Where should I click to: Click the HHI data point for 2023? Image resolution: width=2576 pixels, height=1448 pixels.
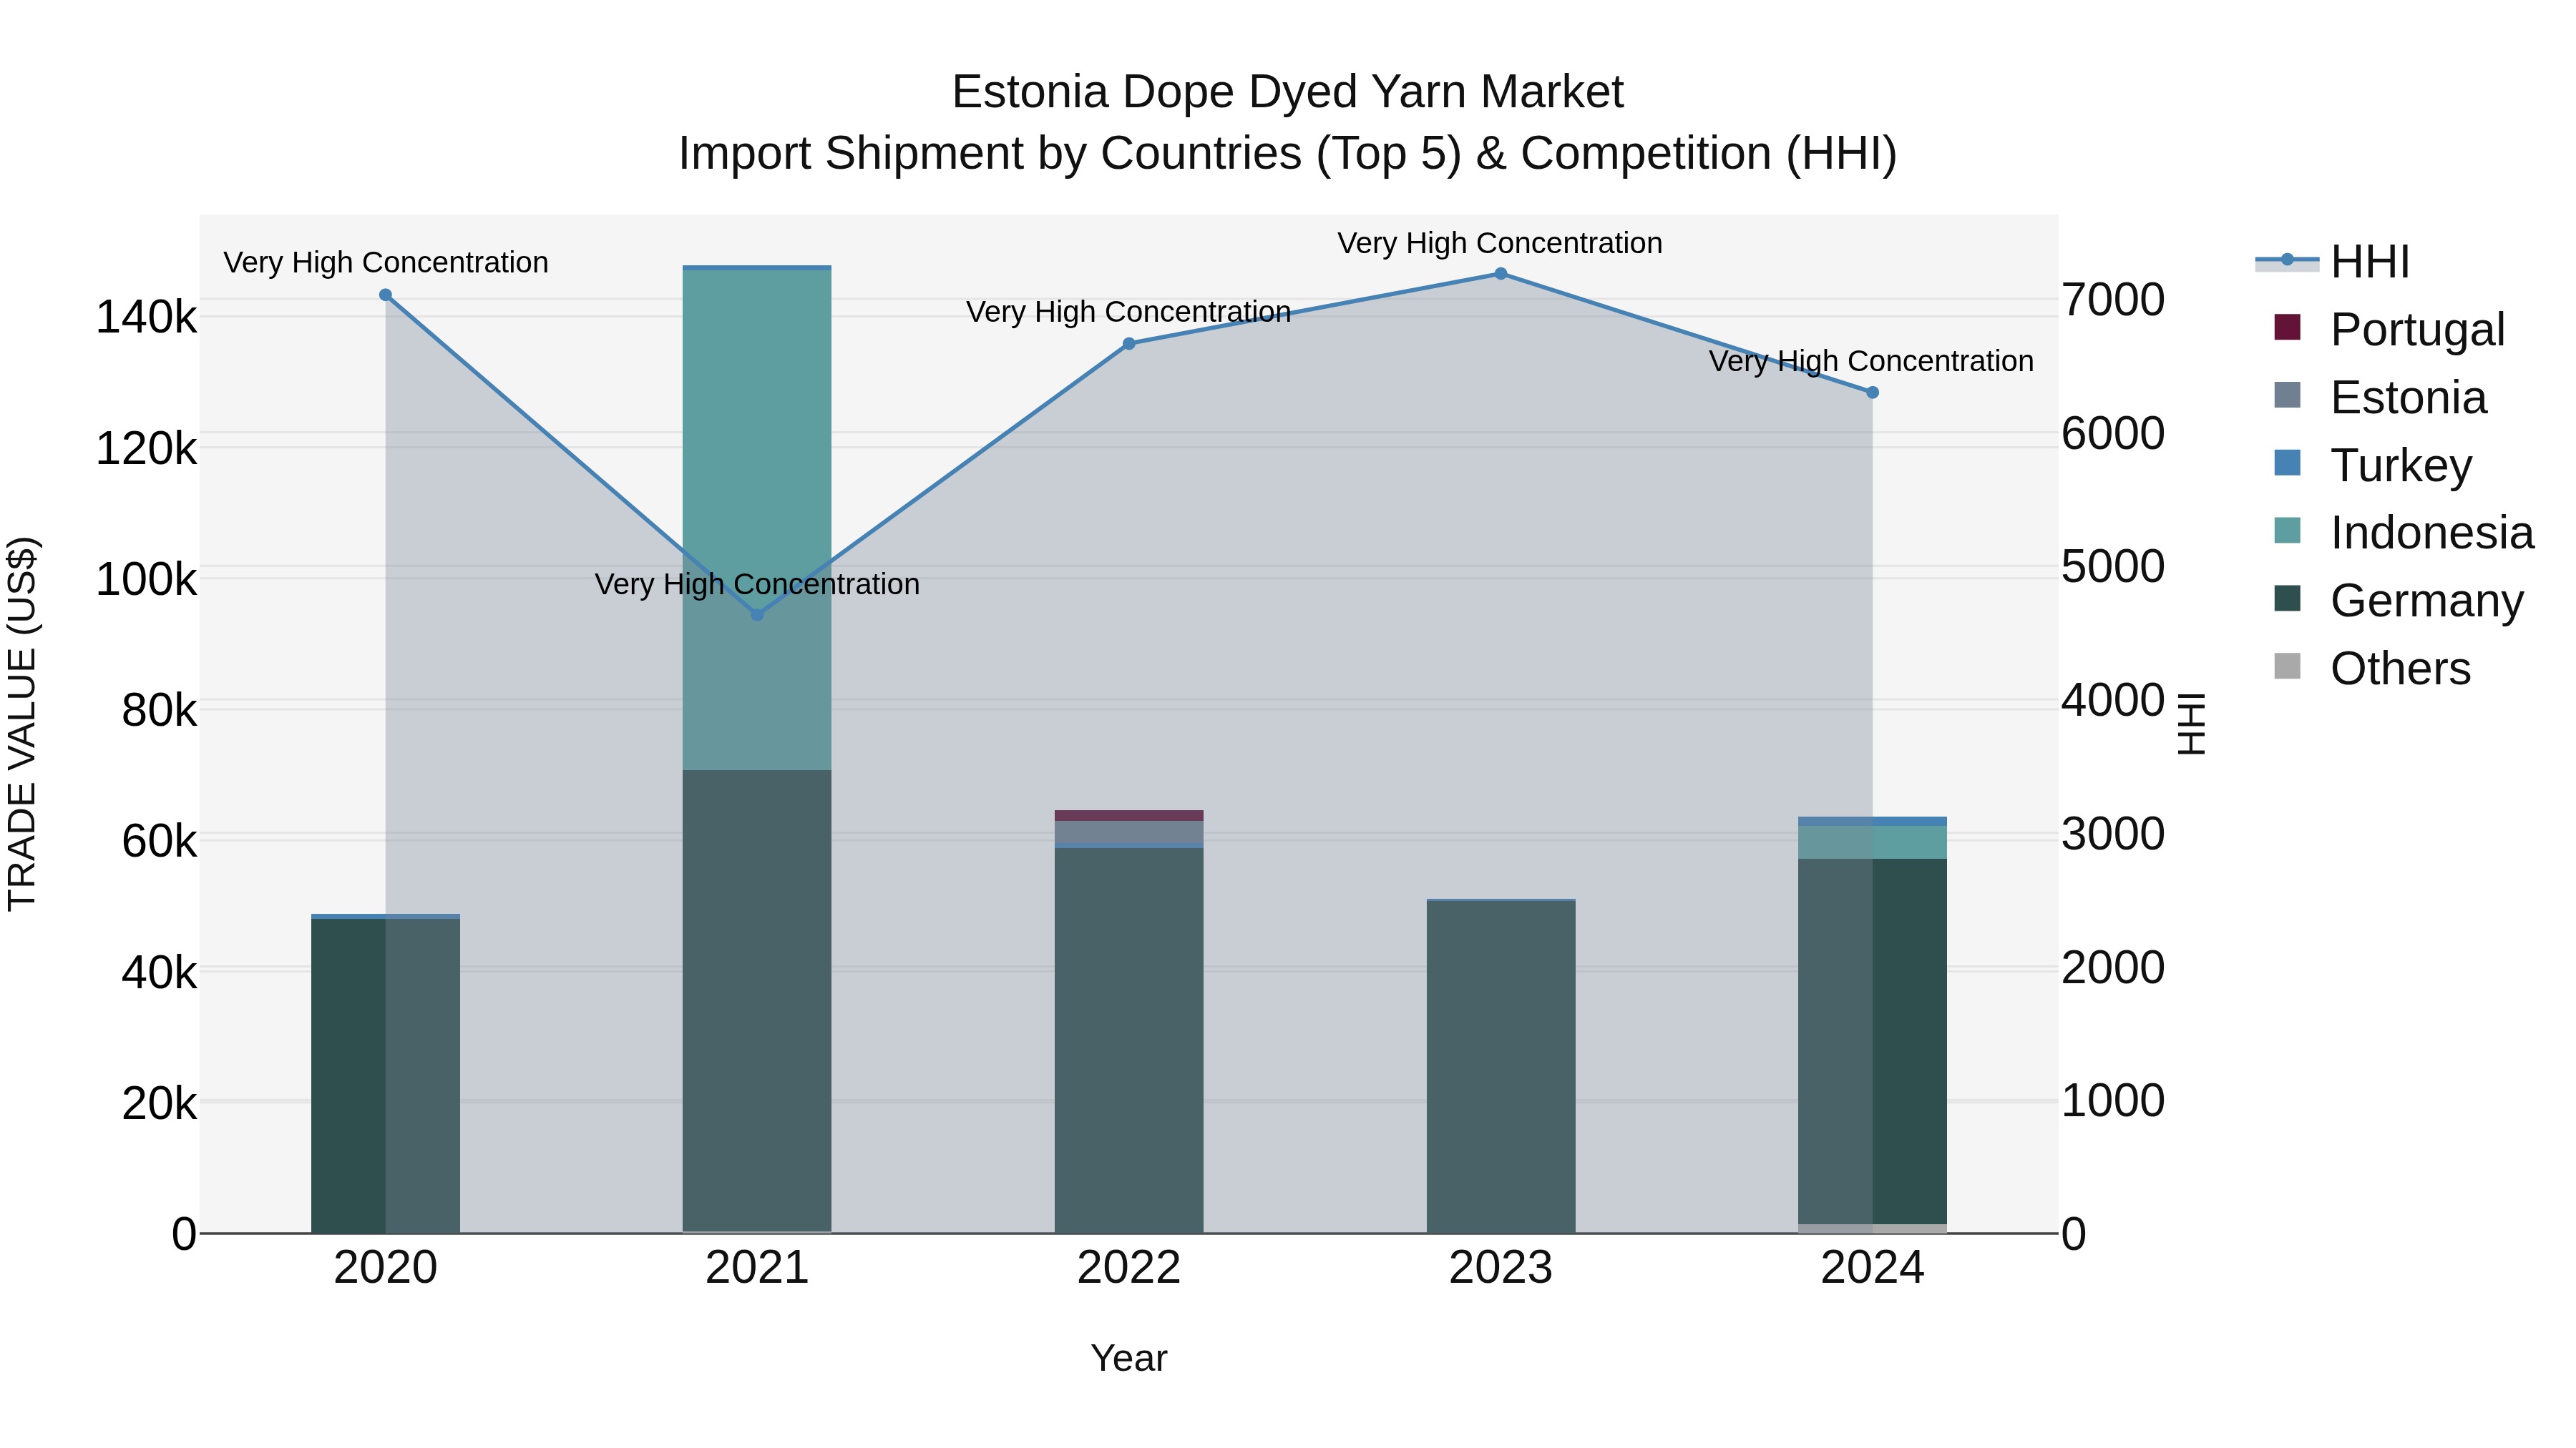coord(1501,274)
